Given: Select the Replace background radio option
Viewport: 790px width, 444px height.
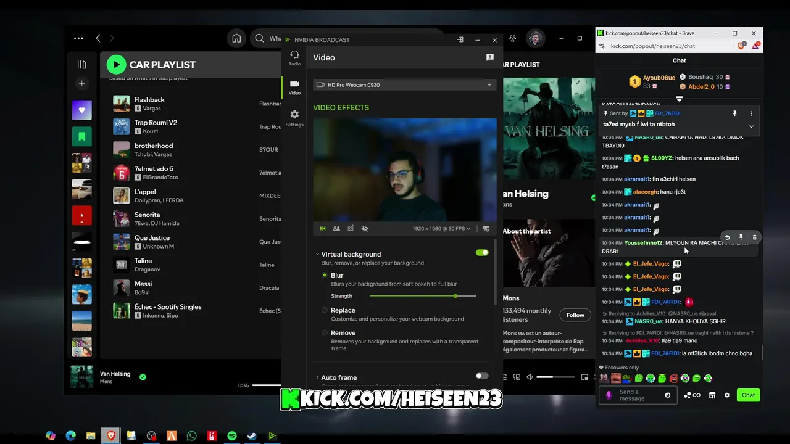Looking at the screenshot, I should coord(325,310).
